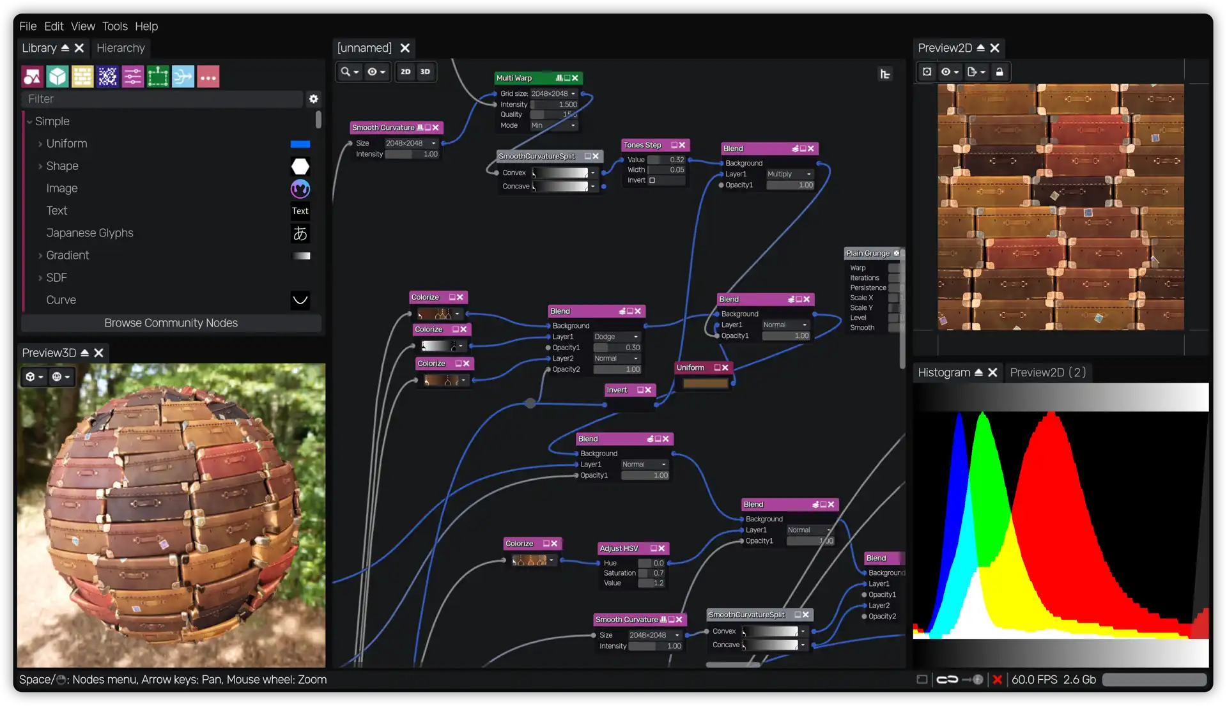The width and height of the screenshot is (1227, 706).
Task: Click the 3D cube category icon in Library
Action: pyautogui.click(x=58, y=77)
